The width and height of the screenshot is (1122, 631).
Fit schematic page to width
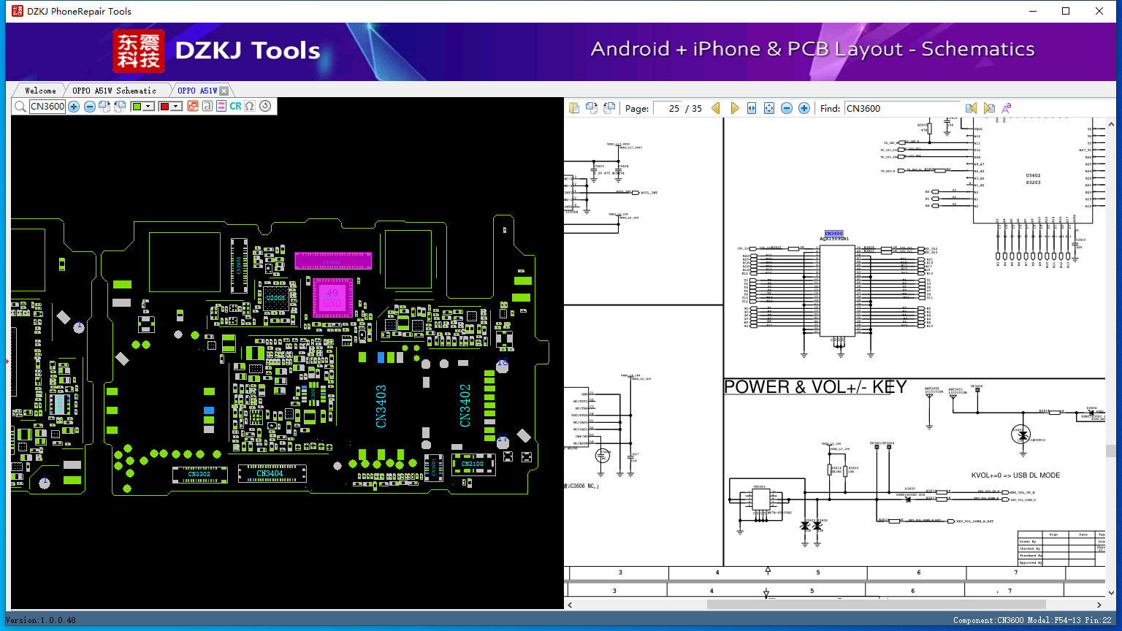click(752, 108)
